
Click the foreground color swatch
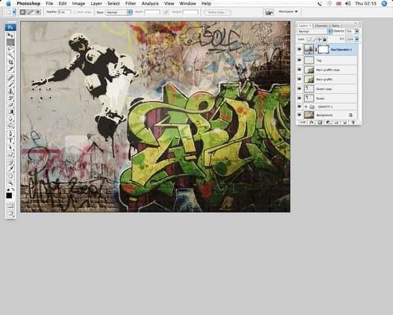click(9, 195)
